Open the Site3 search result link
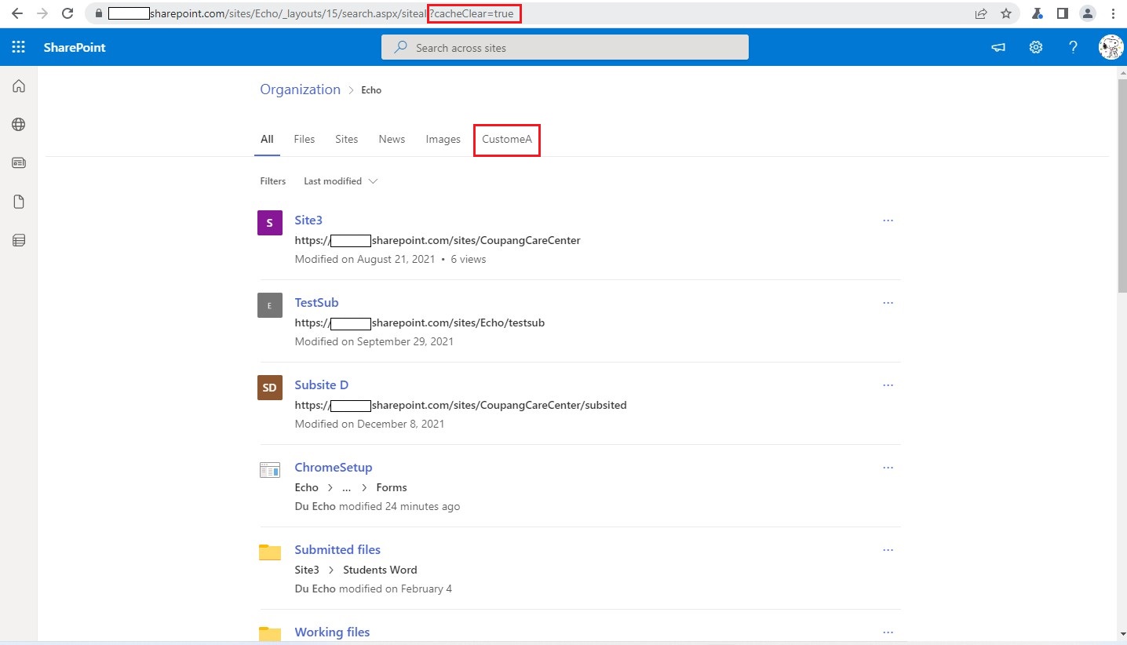Image resolution: width=1127 pixels, height=645 pixels. [308, 220]
